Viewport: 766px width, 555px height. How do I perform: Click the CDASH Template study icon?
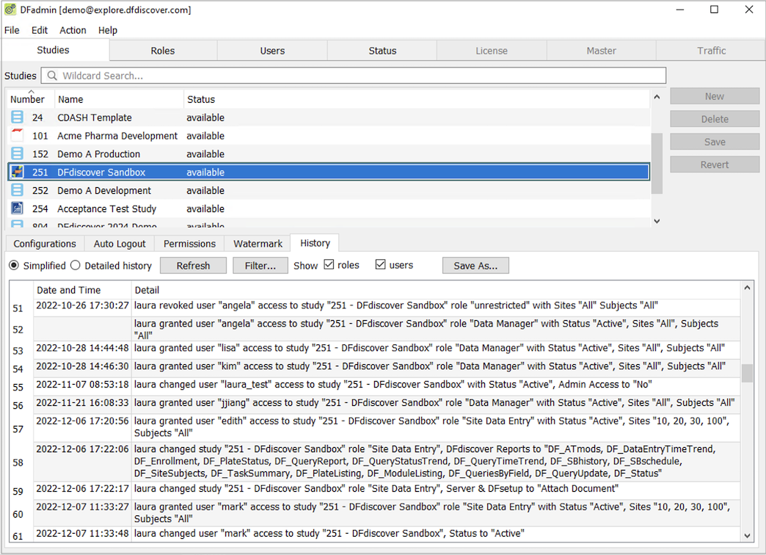[17, 117]
